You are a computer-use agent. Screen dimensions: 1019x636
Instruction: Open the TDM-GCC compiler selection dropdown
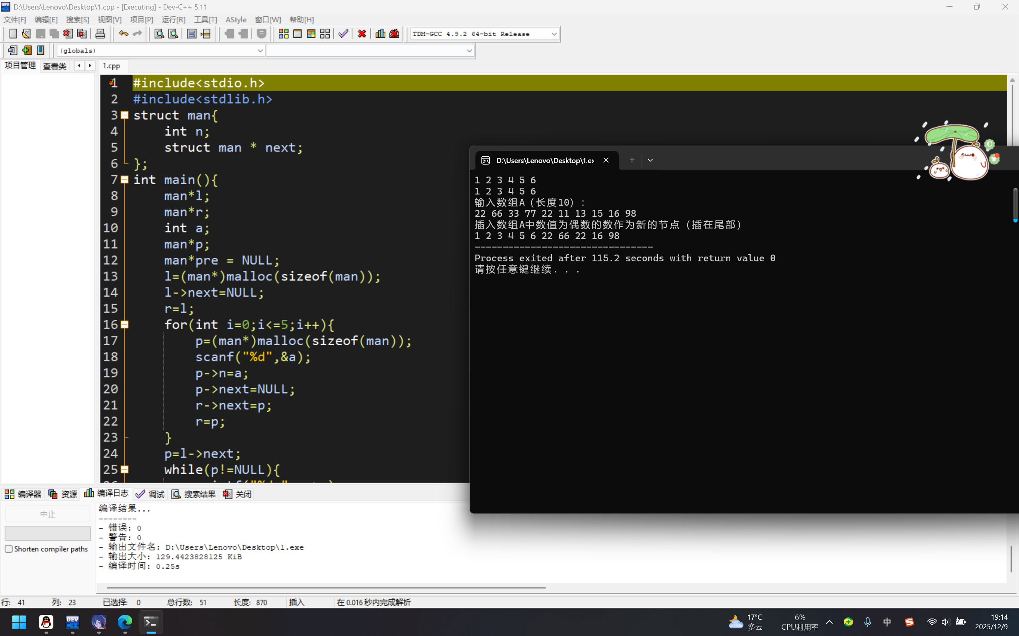click(554, 34)
